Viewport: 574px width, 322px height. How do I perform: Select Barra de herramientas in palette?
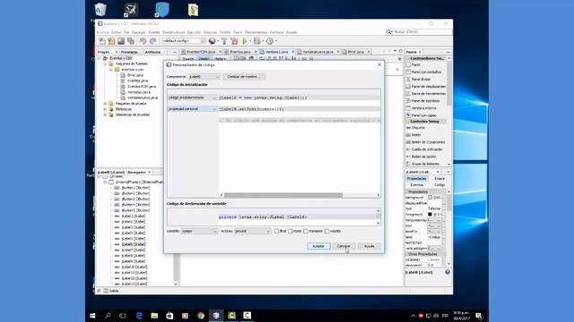(x=426, y=93)
